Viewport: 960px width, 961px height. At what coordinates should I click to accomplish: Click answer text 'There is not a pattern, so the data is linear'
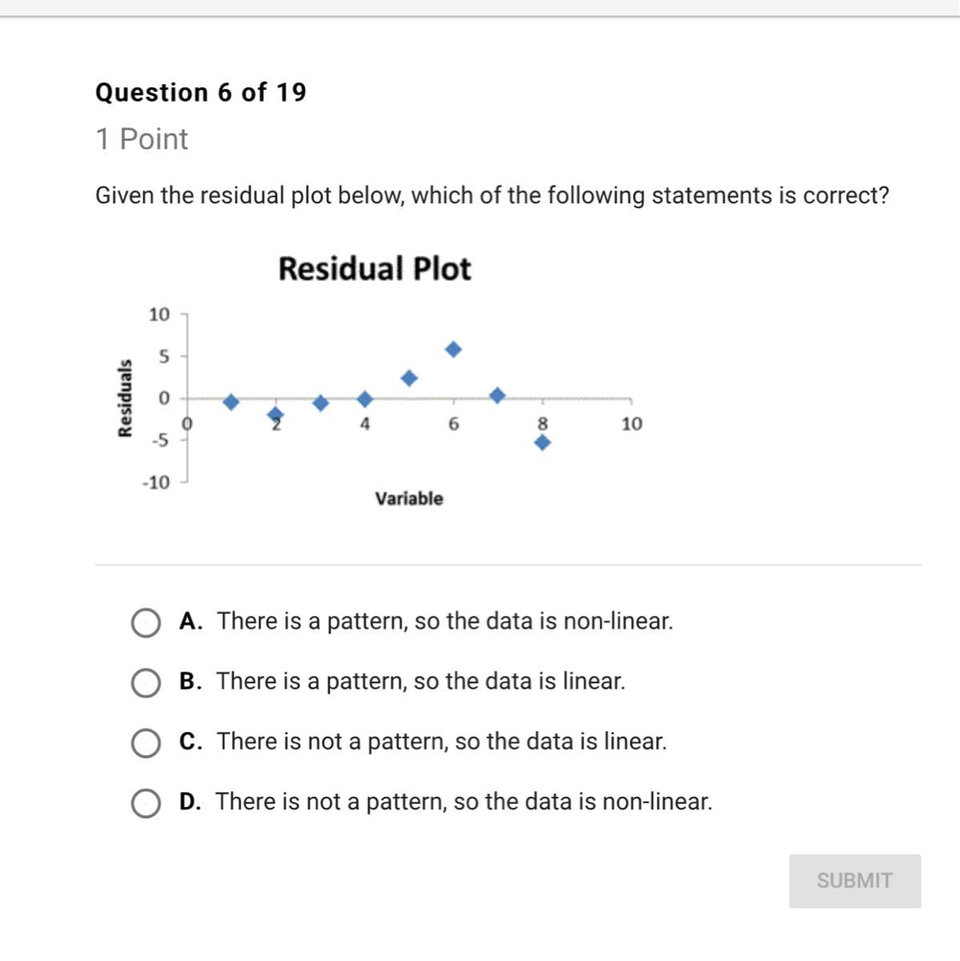click(442, 741)
